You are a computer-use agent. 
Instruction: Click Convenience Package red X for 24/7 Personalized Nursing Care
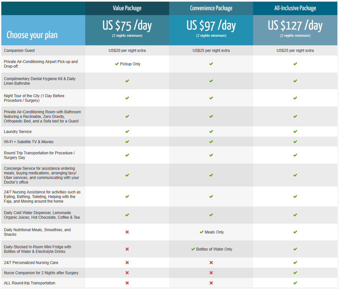211,263
